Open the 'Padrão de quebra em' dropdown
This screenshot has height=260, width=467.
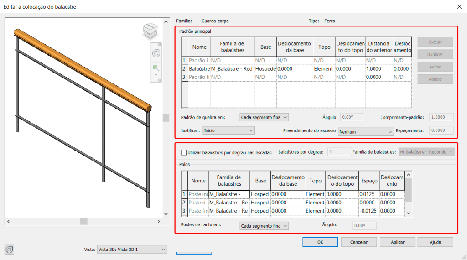click(x=264, y=117)
